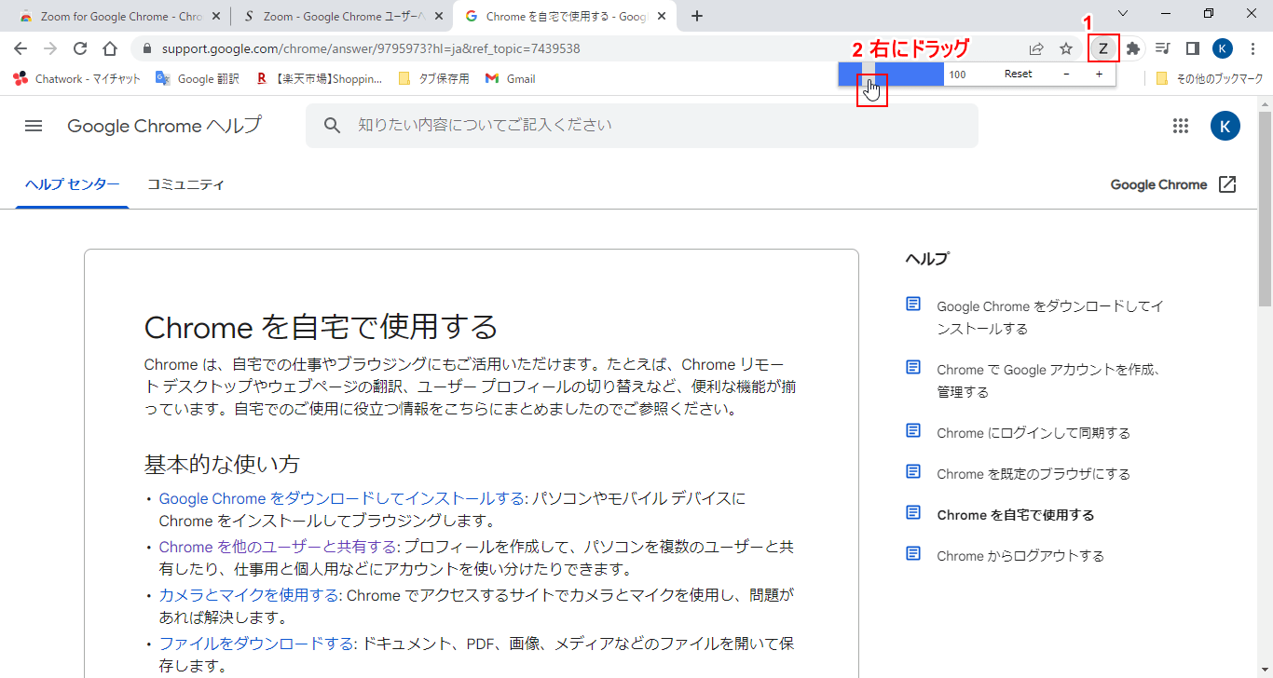Open Google Chrome をダウンロードしてインストールする bullet link
The image size is (1273, 678).
[x=341, y=498]
